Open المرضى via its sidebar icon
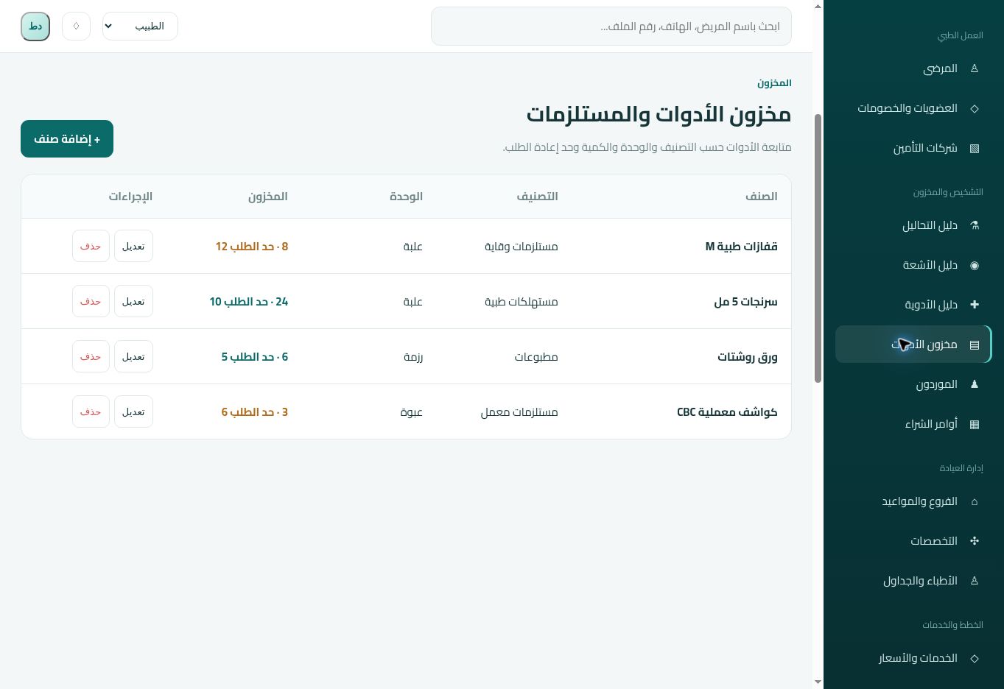This screenshot has height=689, width=1004. pyautogui.click(x=974, y=68)
